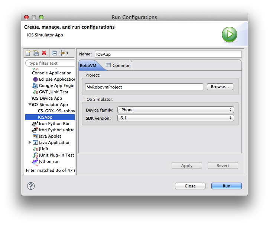Open the SDK version dropdown

tap(175, 118)
